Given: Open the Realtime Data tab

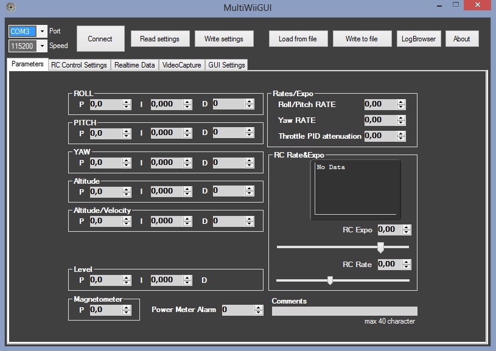Looking at the screenshot, I should (134, 65).
